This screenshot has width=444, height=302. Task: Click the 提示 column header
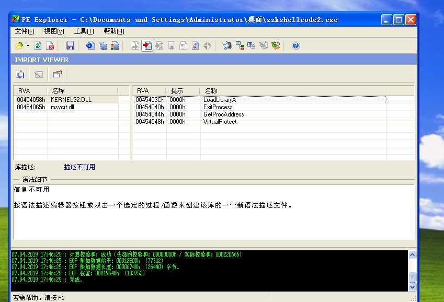(183, 91)
